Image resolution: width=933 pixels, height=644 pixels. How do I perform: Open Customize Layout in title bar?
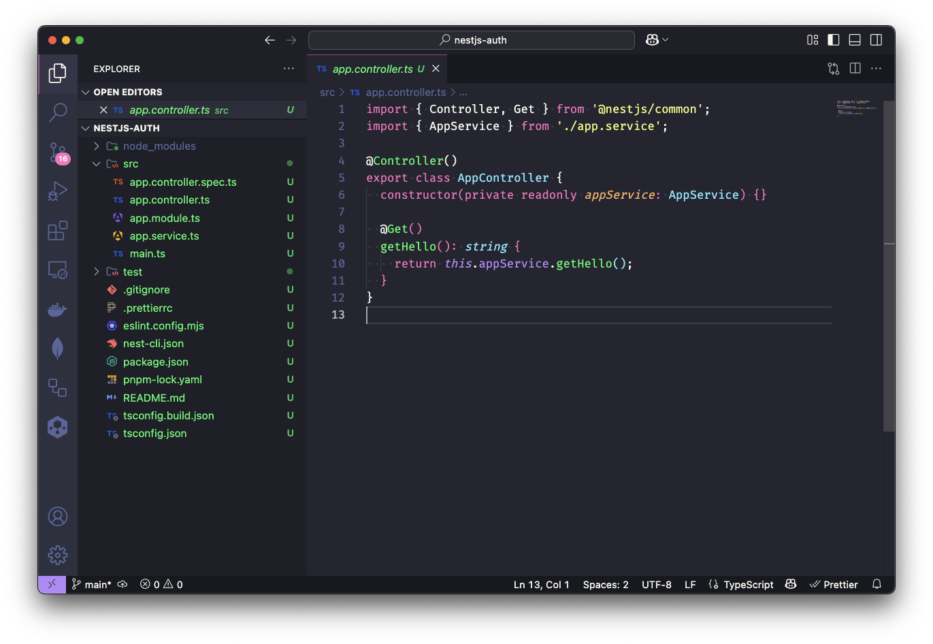point(813,40)
